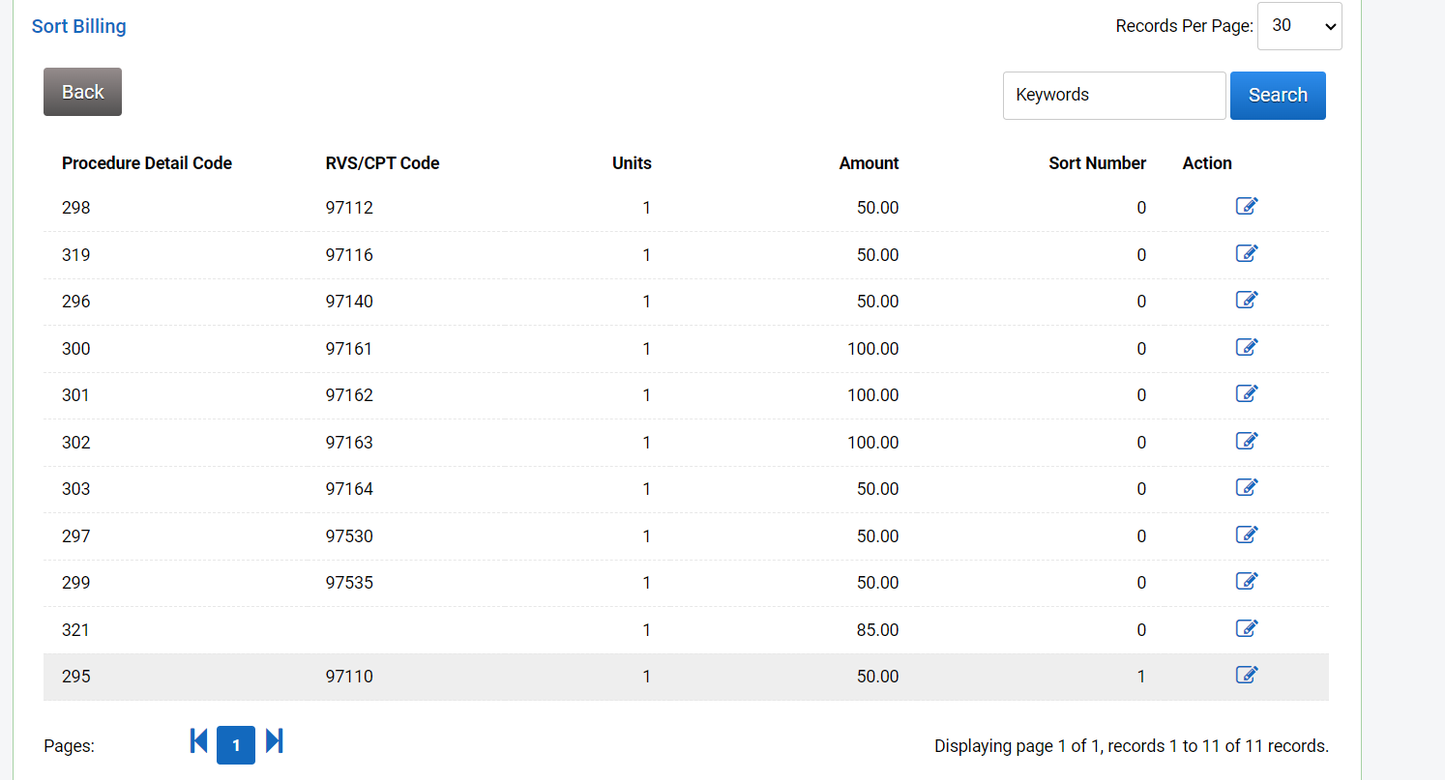Open the Records Per Page dropdown
The image size is (1445, 780).
coord(1298,26)
